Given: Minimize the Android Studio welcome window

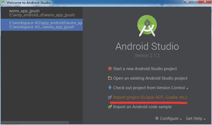Looking at the screenshot, I should (188, 2).
